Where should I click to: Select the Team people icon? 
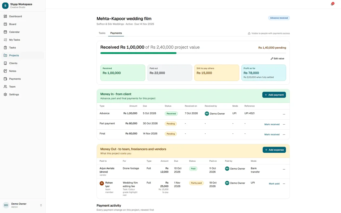click(x=5, y=87)
